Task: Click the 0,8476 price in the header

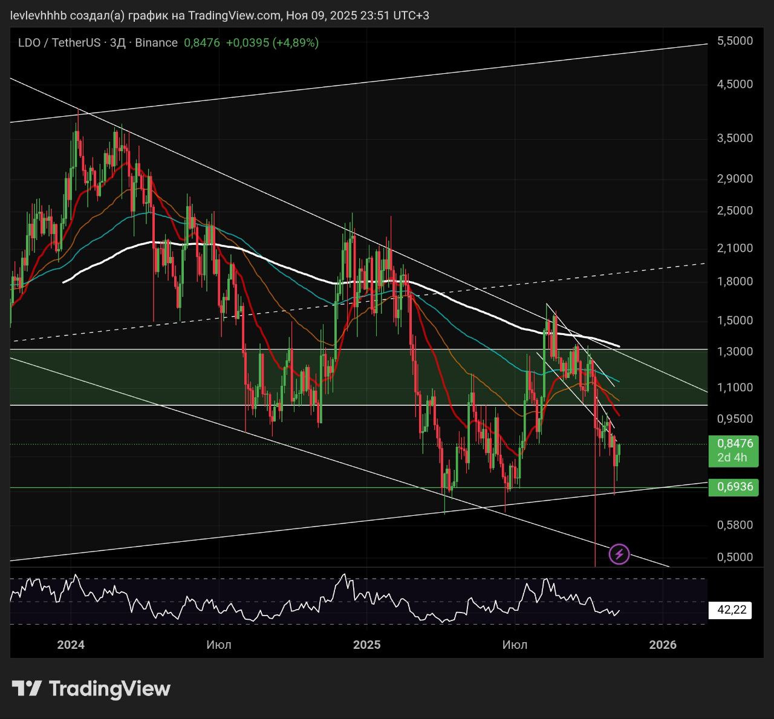Action: point(201,43)
